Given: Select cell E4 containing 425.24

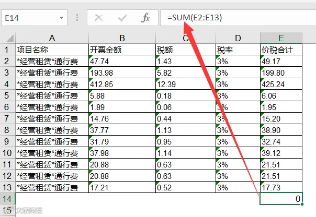Looking at the screenshot, I should point(281,84).
